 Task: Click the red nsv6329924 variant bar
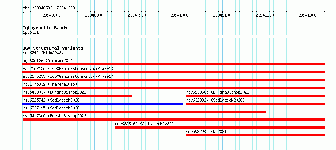click(256, 104)
